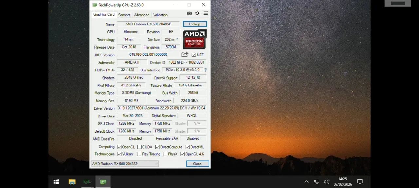419x188 pixels.
Task: Click the Release Date value Oct 2018
Action: coord(129,47)
